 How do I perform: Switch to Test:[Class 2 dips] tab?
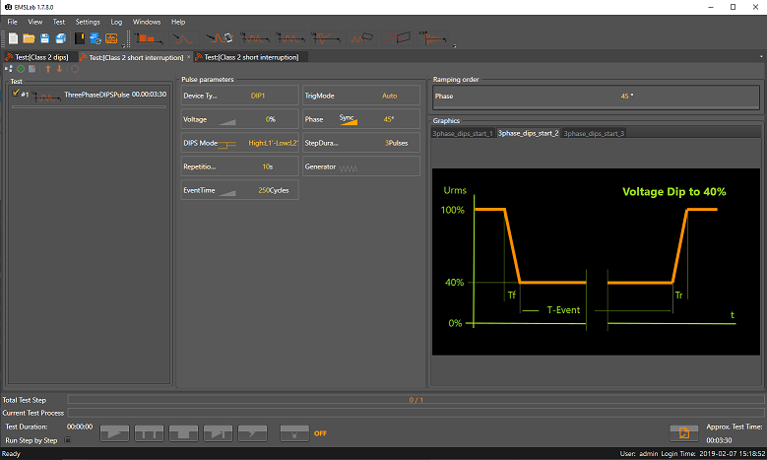[x=40, y=57]
